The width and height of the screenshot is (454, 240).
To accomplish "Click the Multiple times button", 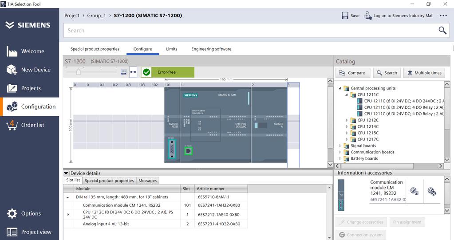I will click(x=424, y=73).
